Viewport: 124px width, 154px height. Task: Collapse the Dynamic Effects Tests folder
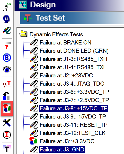pos(23,34)
